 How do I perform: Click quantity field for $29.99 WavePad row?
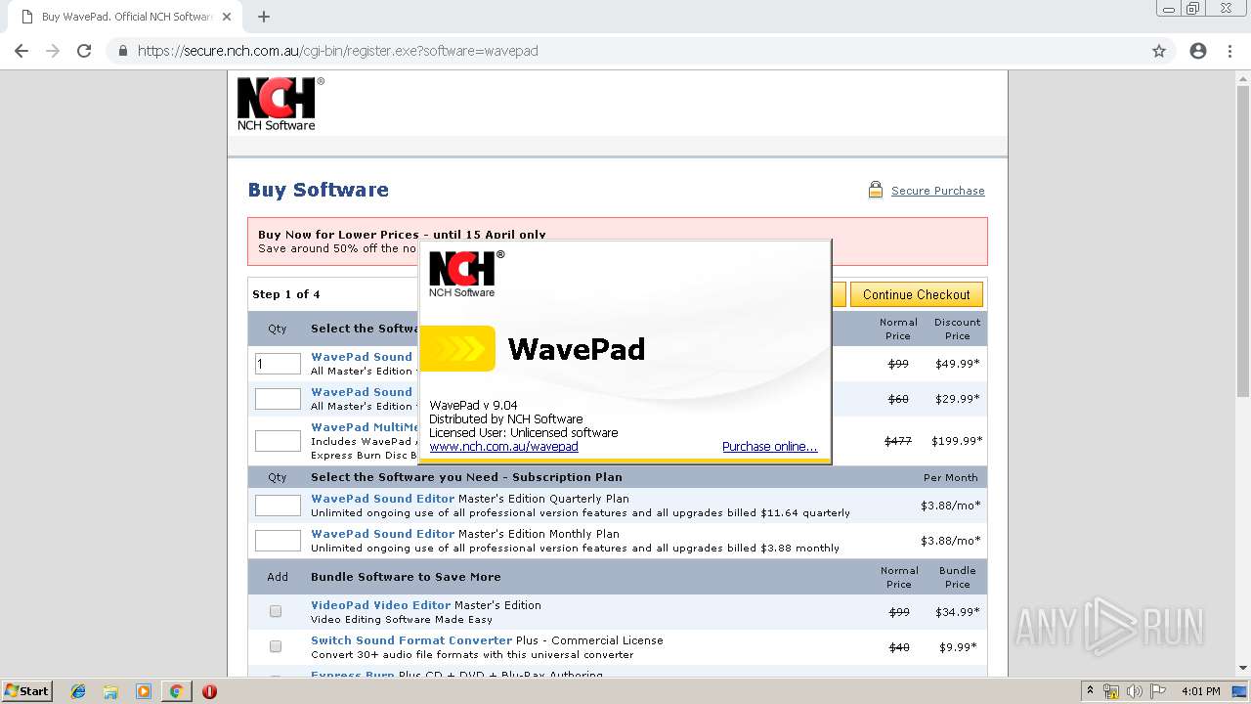coord(278,399)
